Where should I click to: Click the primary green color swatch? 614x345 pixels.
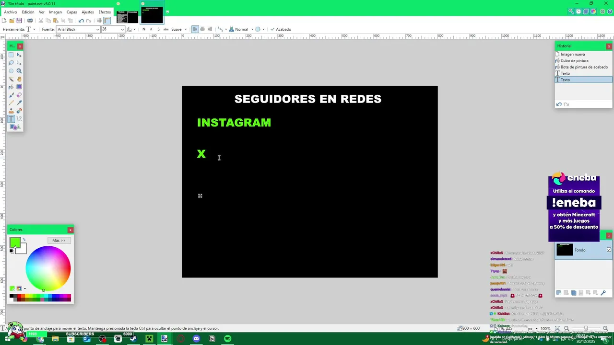(x=14, y=242)
